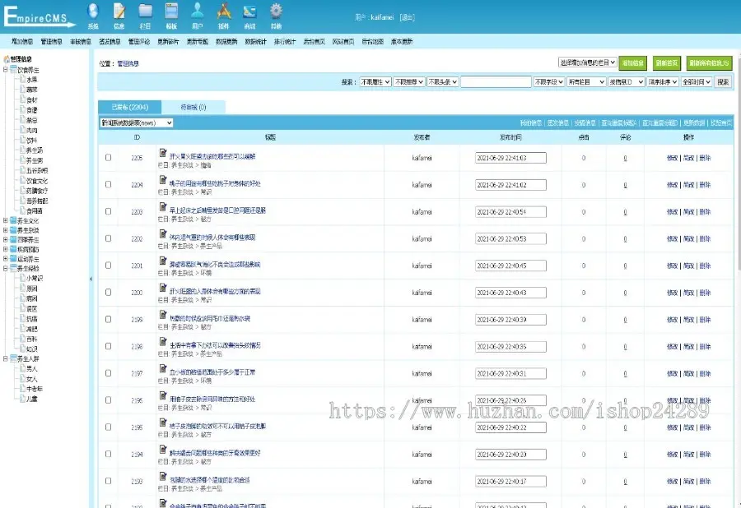Click the publish time field of row 2205
The width and height of the screenshot is (741, 508).
point(510,158)
